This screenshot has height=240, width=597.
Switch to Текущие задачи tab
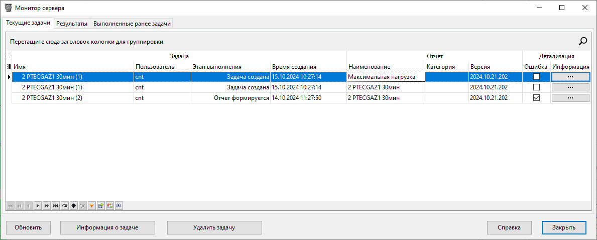pos(28,23)
